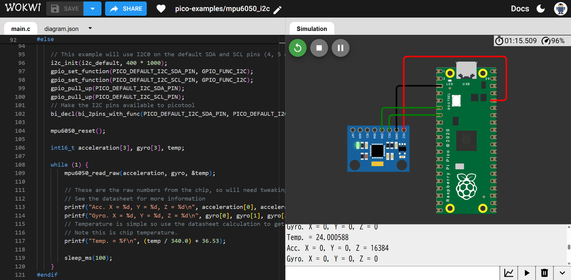
Task: Click the serial monitor scroll up arrow
Action: 569,227
